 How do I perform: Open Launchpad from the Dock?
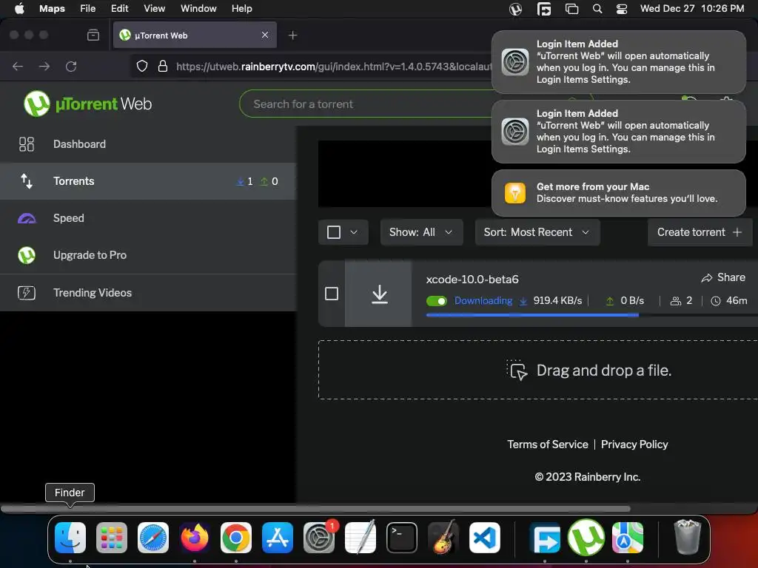click(x=112, y=538)
